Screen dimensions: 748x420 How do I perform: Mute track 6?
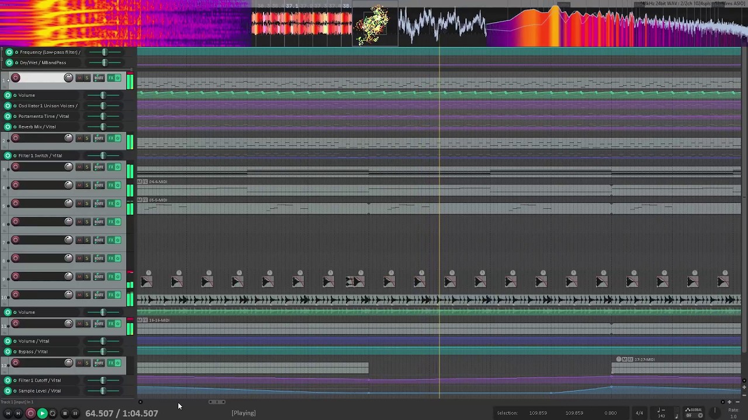[79, 222]
